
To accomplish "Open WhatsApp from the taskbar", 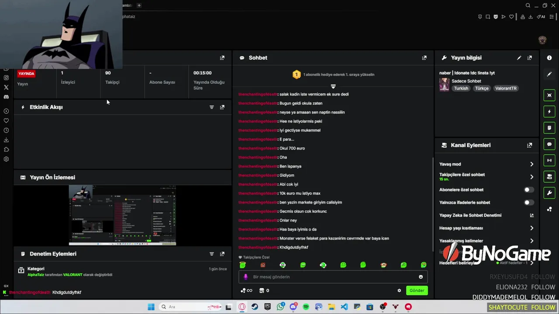I will click(280, 307).
